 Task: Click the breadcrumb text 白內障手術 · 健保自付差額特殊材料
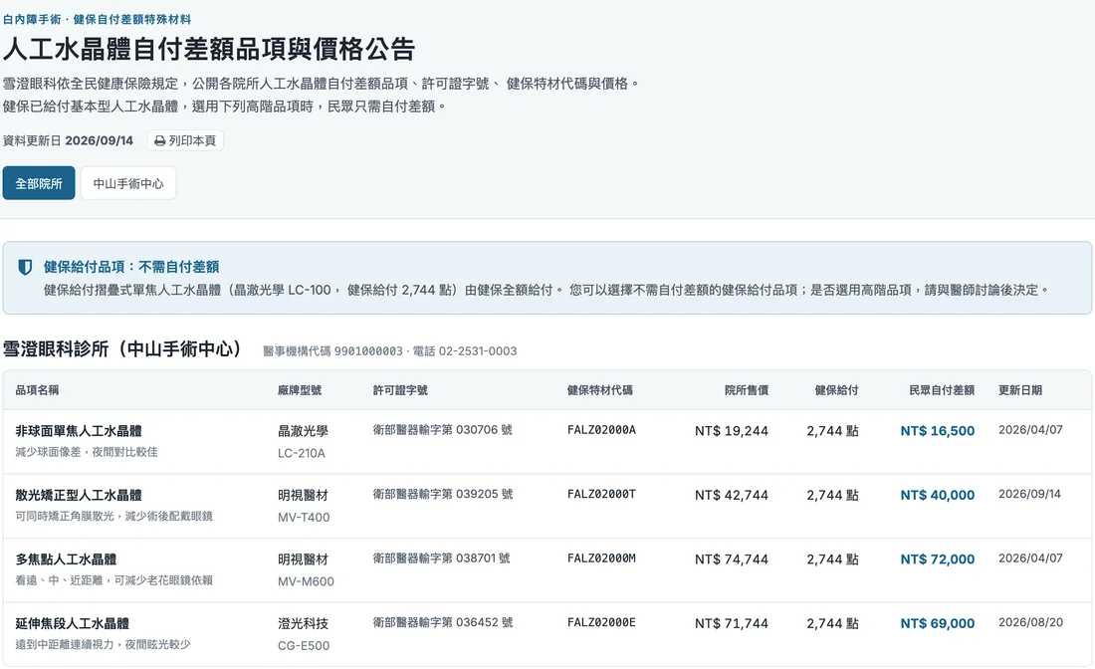[x=98, y=19]
